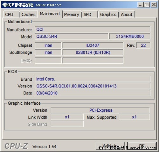Maximize the CPU-Z window
The width and height of the screenshot is (159, 152).
(x=147, y=5)
